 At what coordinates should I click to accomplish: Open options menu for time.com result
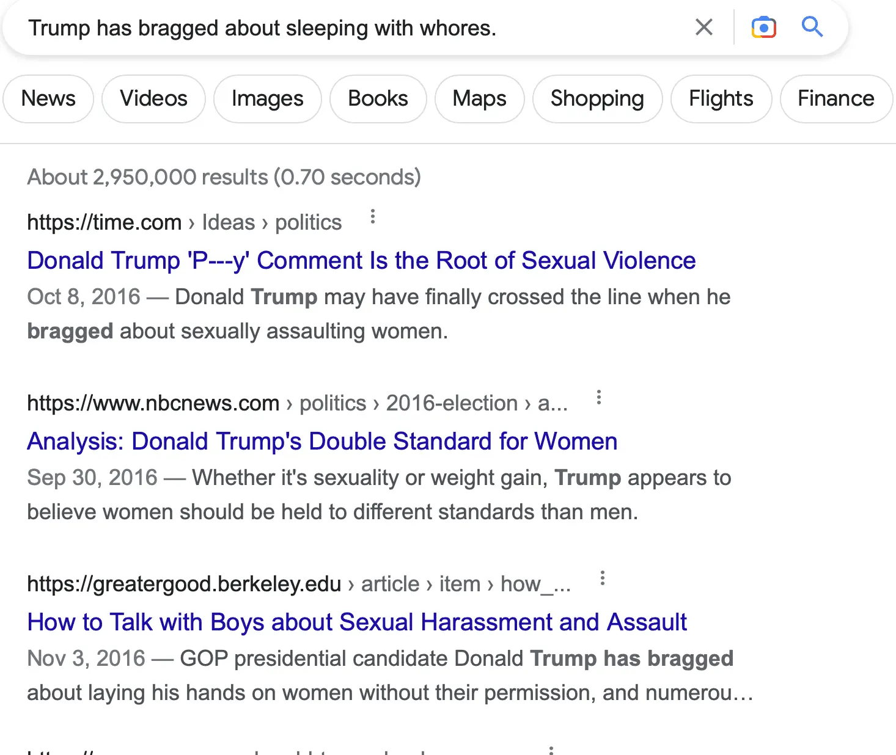373,217
